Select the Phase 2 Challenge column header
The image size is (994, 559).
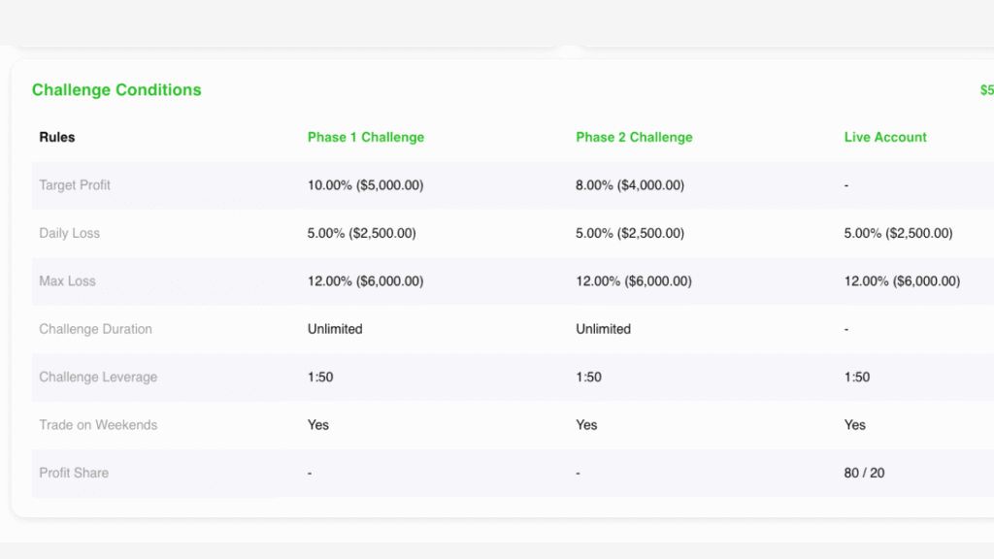(x=634, y=137)
